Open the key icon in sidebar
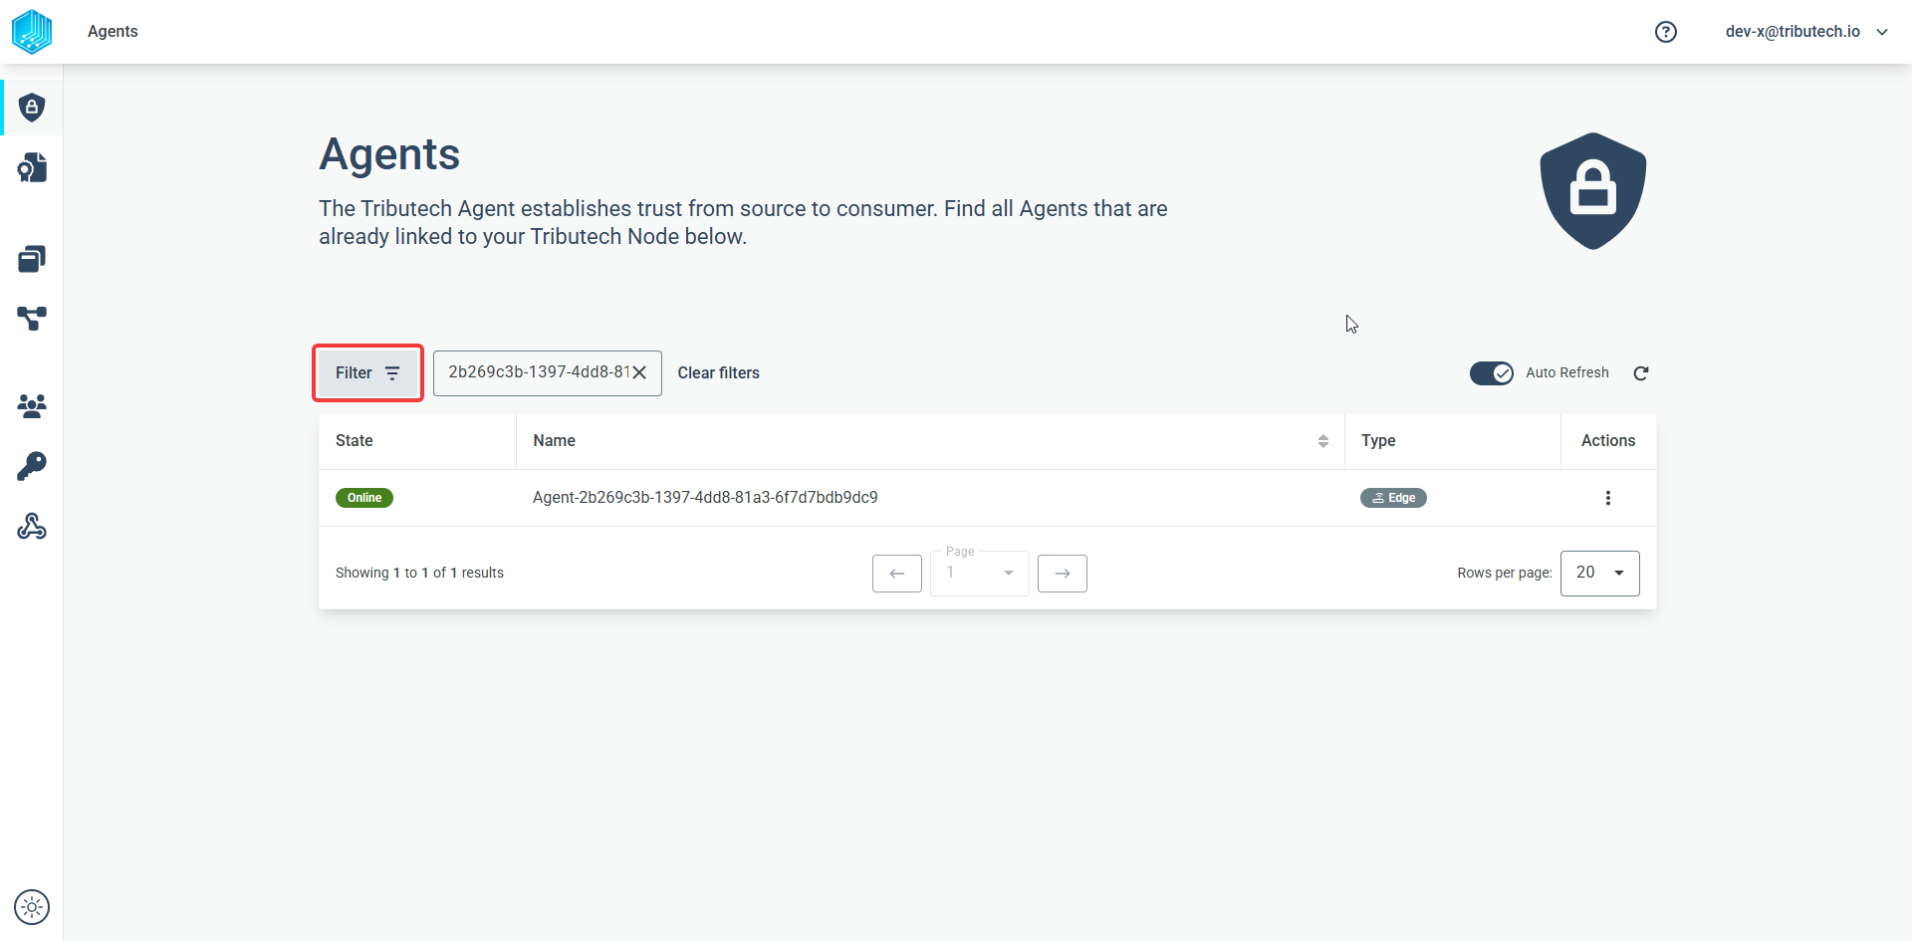This screenshot has width=1912, height=941. point(32,466)
